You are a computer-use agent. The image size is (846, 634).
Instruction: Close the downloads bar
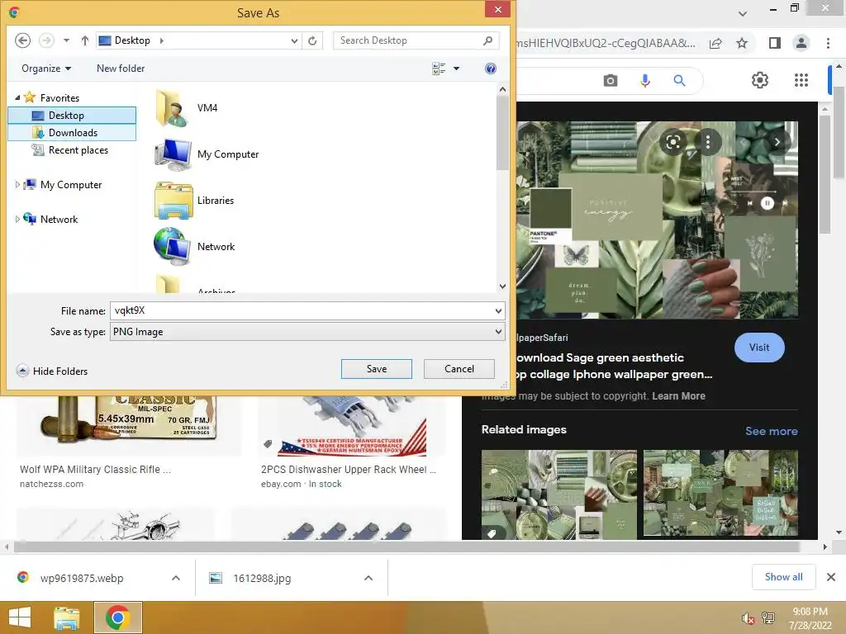[x=831, y=577]
